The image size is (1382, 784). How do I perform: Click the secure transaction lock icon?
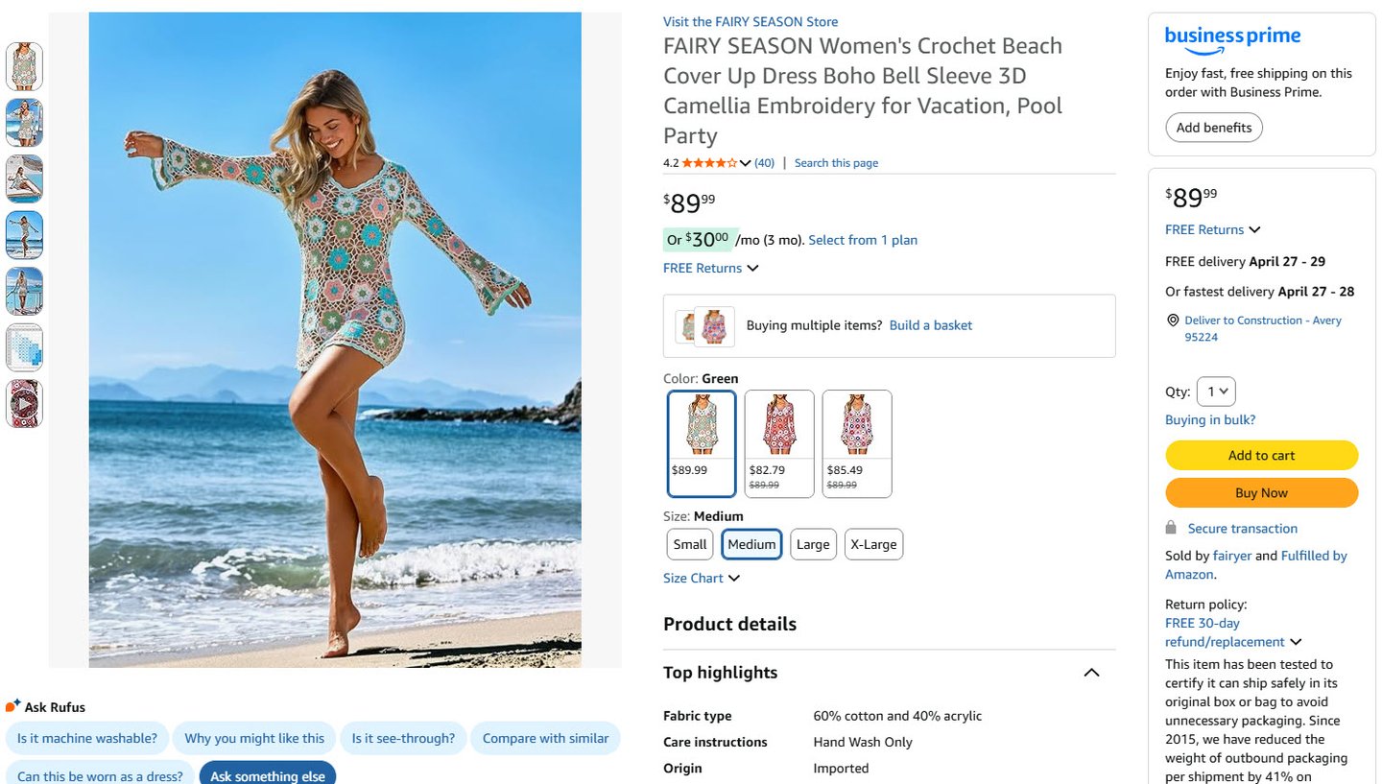pyautogui.click(x=1171, y=528)
